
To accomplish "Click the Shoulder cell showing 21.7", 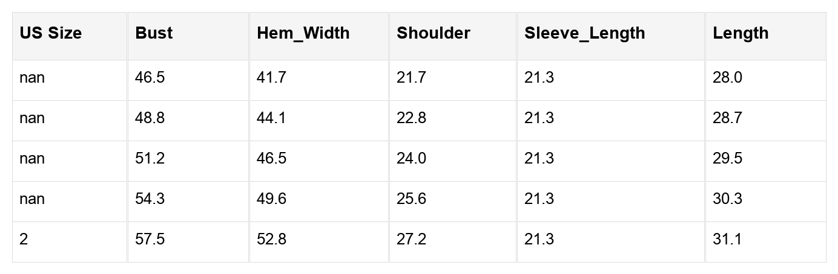I will click(x=411, y=78).
